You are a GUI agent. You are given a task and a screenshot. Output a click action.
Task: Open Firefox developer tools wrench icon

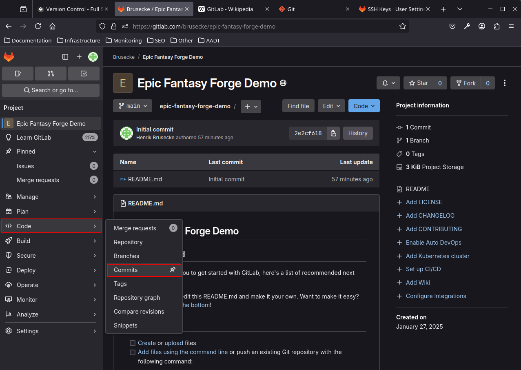tap(467, 26)
